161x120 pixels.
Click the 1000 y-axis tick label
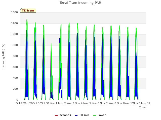tap(15, 45)
